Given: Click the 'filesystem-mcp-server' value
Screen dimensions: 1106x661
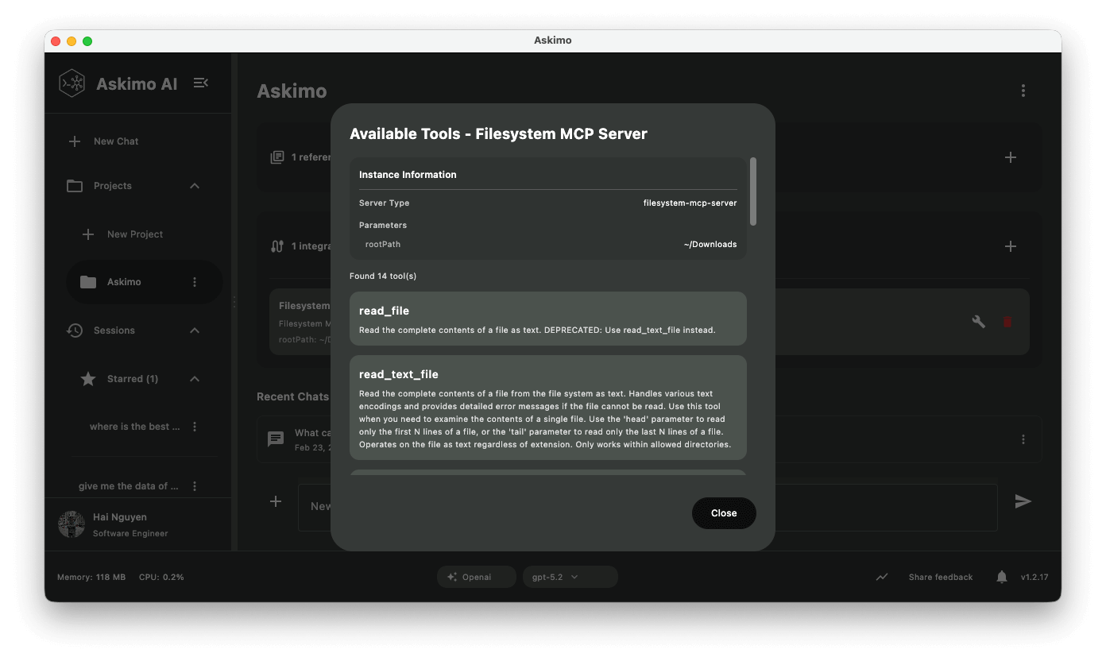Looking at the screenshot, I should tap(690, 203).
